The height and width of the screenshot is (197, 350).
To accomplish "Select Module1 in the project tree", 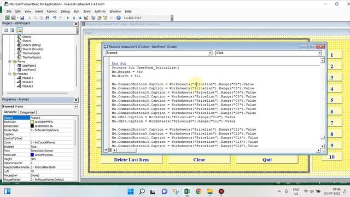I will [x=27, y=78].
